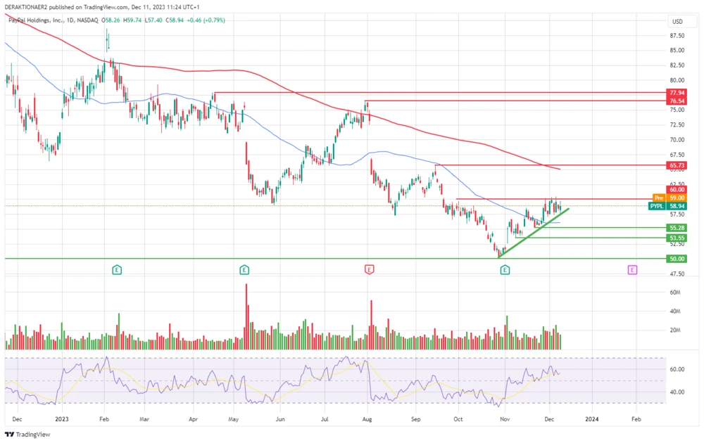
Task: Click the red earnings E marker below August
Action: pos(370,269)
